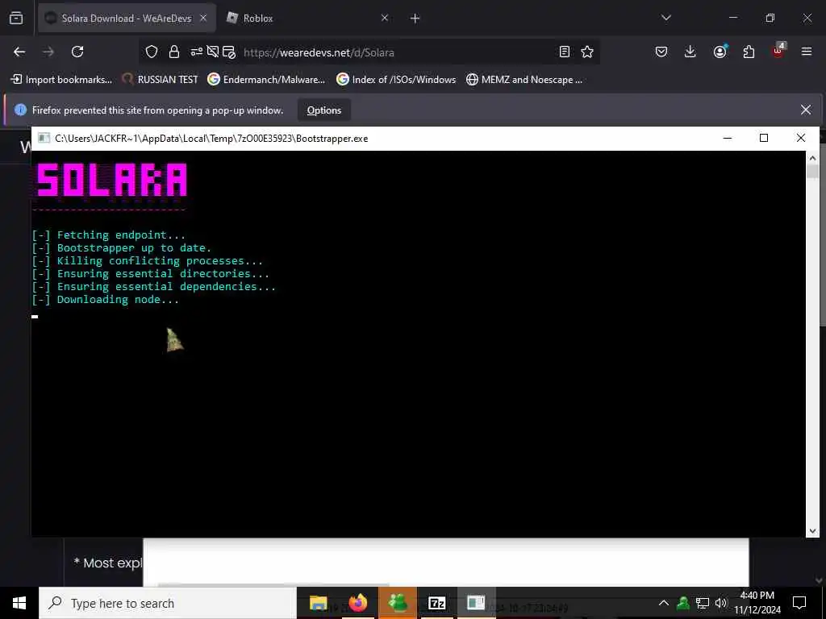Minimize the Bootstrapper.exe console window

728,138
